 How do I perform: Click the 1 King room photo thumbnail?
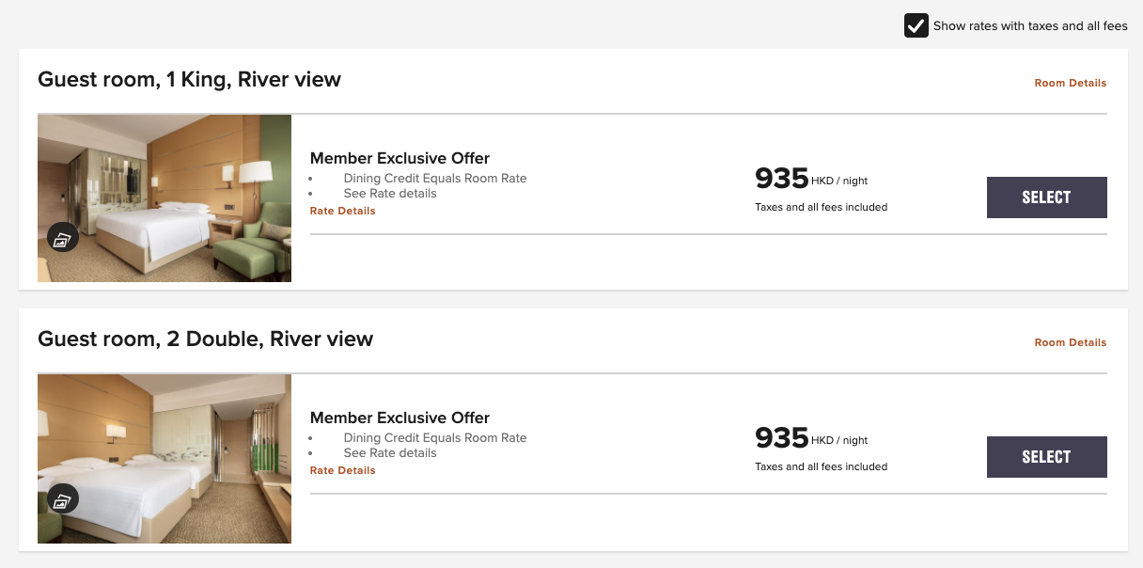(164, 198)
